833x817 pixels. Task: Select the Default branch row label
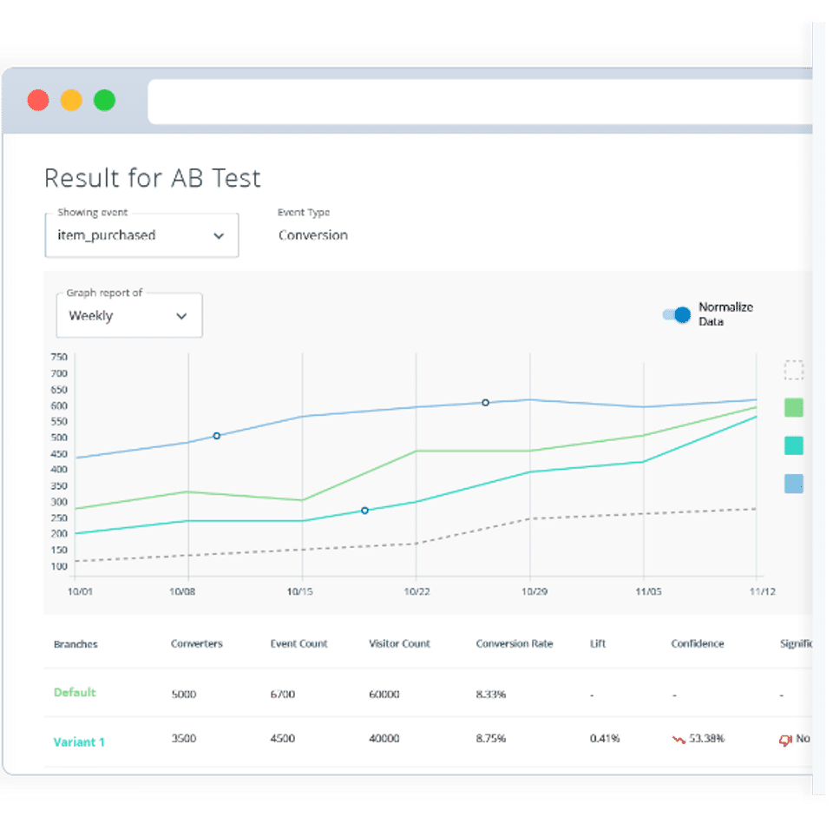click(x=75, y=693)
